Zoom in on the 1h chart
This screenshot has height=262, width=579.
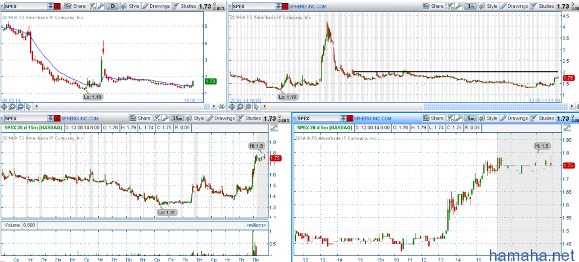(x=240, y=106)
